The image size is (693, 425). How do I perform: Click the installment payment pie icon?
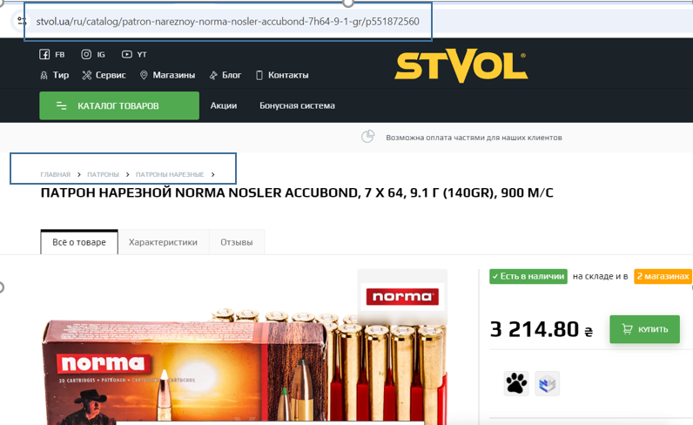(x=368, y=137)
